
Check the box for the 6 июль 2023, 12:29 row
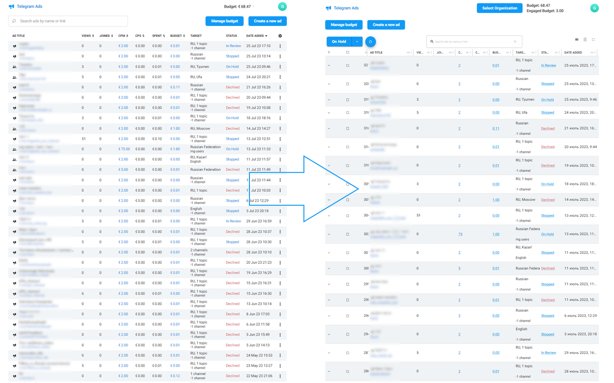pyautogui.click(x=348, y=316)
